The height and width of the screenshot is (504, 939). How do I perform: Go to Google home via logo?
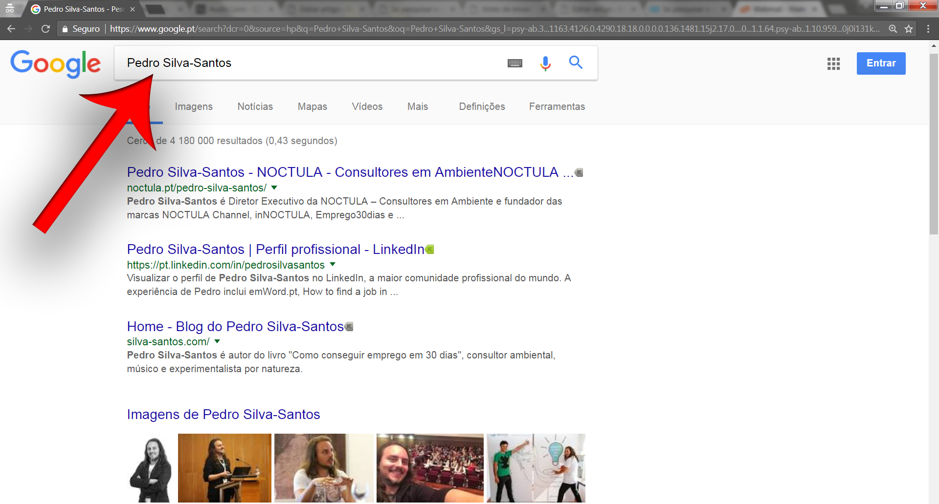pos(55,63)
